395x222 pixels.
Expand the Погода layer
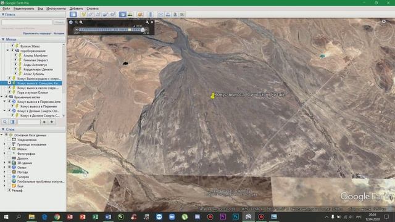[x=4, y=172]
